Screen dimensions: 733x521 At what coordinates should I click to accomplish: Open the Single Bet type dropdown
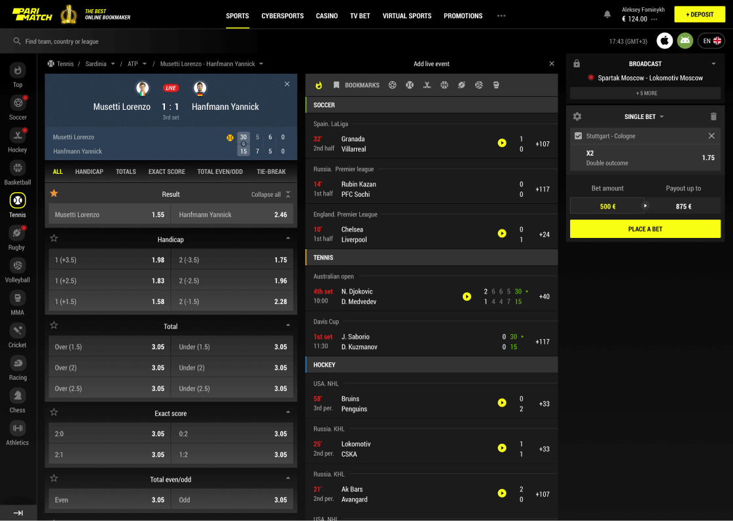(644, 117)
